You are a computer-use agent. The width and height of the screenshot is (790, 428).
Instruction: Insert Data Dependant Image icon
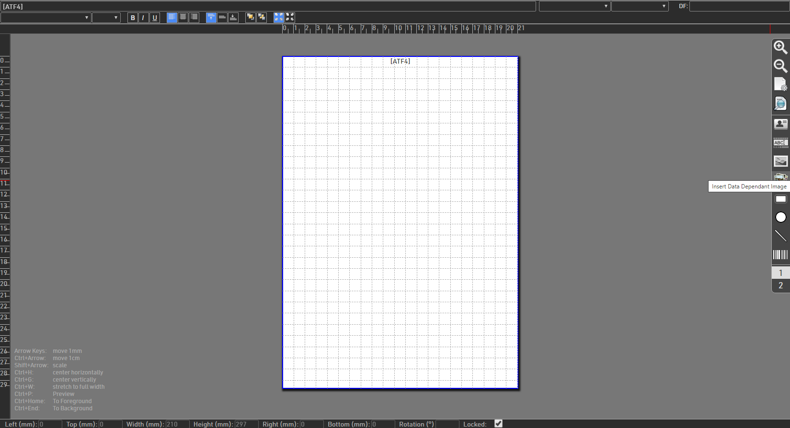[780, 177]
